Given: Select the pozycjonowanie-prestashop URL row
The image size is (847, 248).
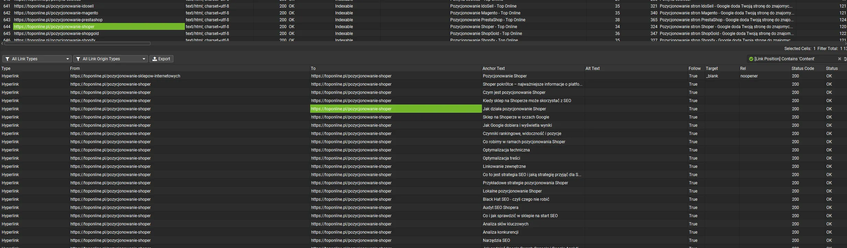Looking at the screenshot, I should (x=58, y=20).
